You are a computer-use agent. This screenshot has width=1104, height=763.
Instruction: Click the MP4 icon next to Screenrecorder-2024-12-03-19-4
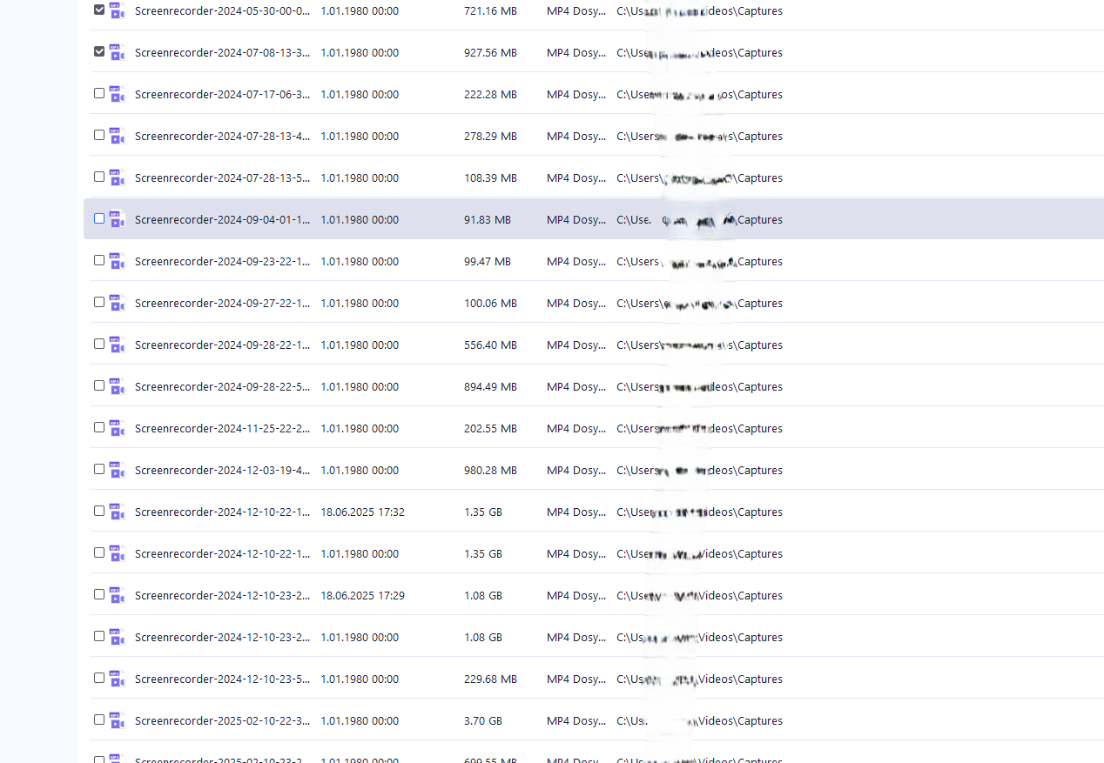click(x=117, y=470)
